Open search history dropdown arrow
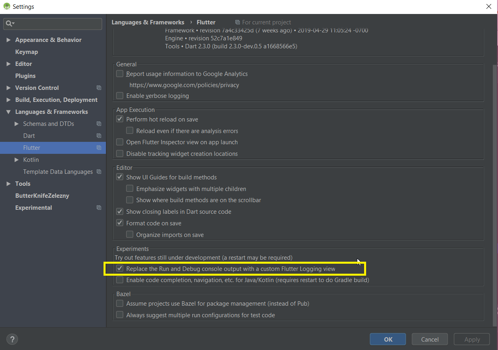The height and width of the screenshot is (350, 498). click(14, 24)
